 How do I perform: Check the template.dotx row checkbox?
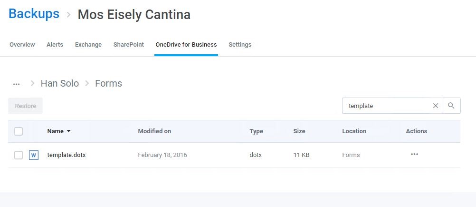click(x=19, y=155)
